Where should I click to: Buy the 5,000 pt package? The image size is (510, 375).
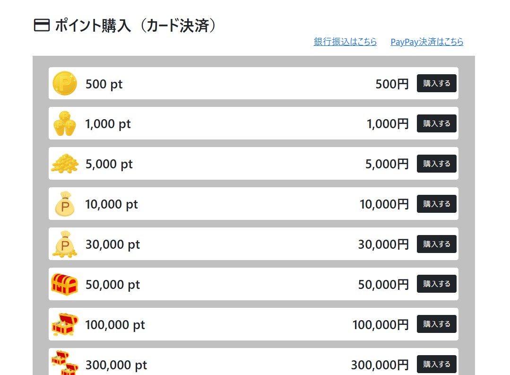pyautogui.click(x=436, y=164)
